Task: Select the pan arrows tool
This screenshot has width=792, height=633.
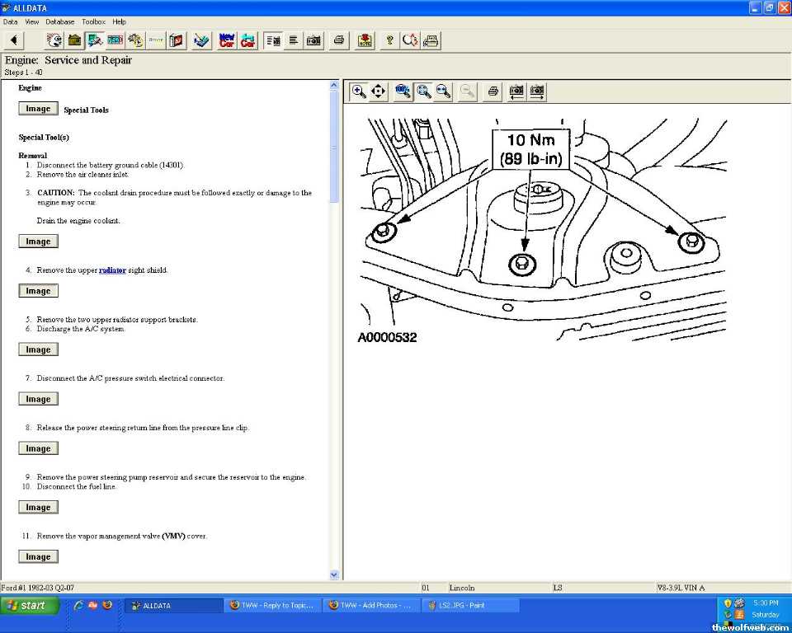Action: pyautogui.click(x=379, y=91)
